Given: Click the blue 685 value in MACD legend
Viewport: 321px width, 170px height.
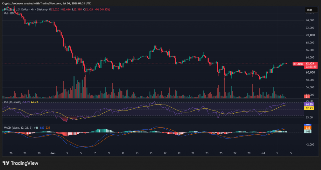Looking at the screenshot, I should click(x=42, y=128).
